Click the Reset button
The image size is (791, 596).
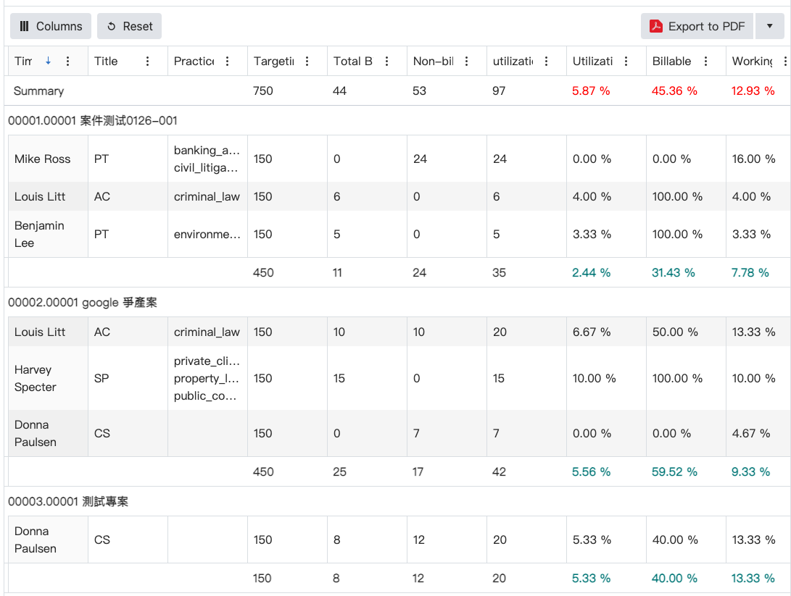point(129,26)
